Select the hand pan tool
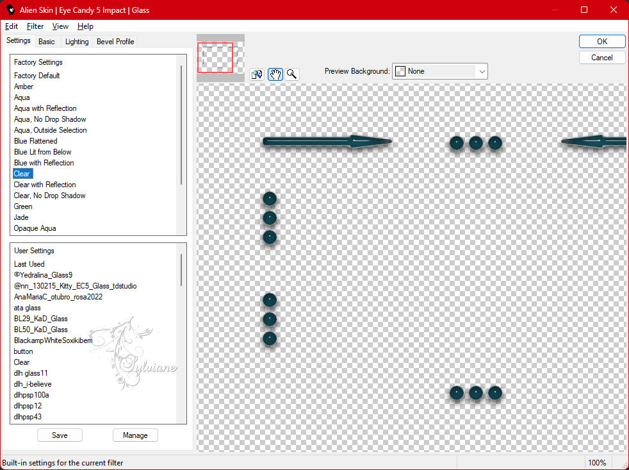The height and width of the screenshot is (470, 629). coord(275,74)
